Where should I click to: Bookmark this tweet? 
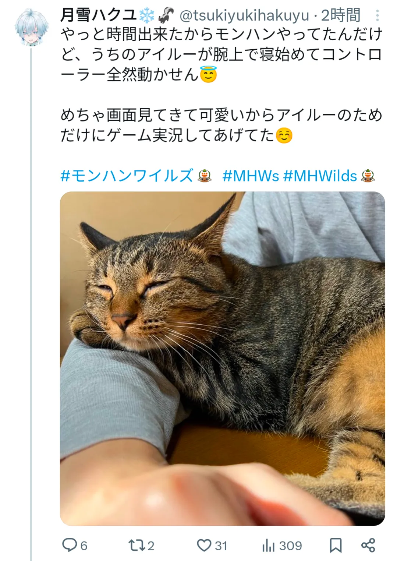point(335,545)
